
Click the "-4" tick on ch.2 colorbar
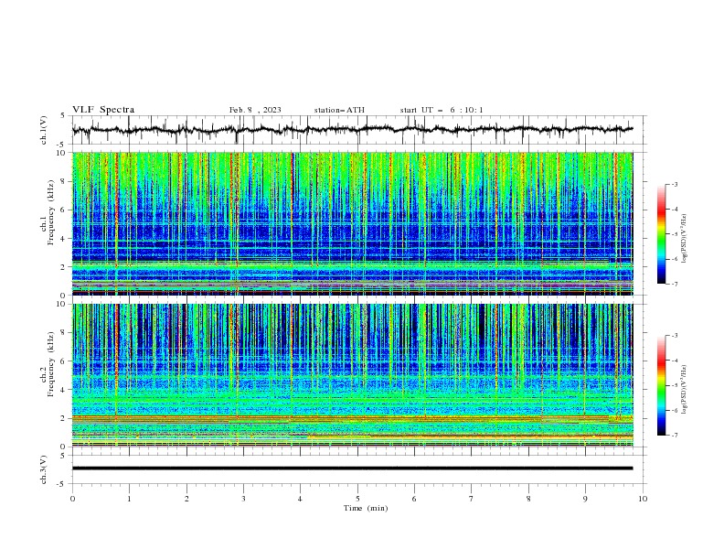675,361
